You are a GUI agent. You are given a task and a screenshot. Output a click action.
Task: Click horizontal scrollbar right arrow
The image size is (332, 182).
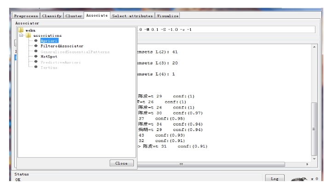coord(307,164)
